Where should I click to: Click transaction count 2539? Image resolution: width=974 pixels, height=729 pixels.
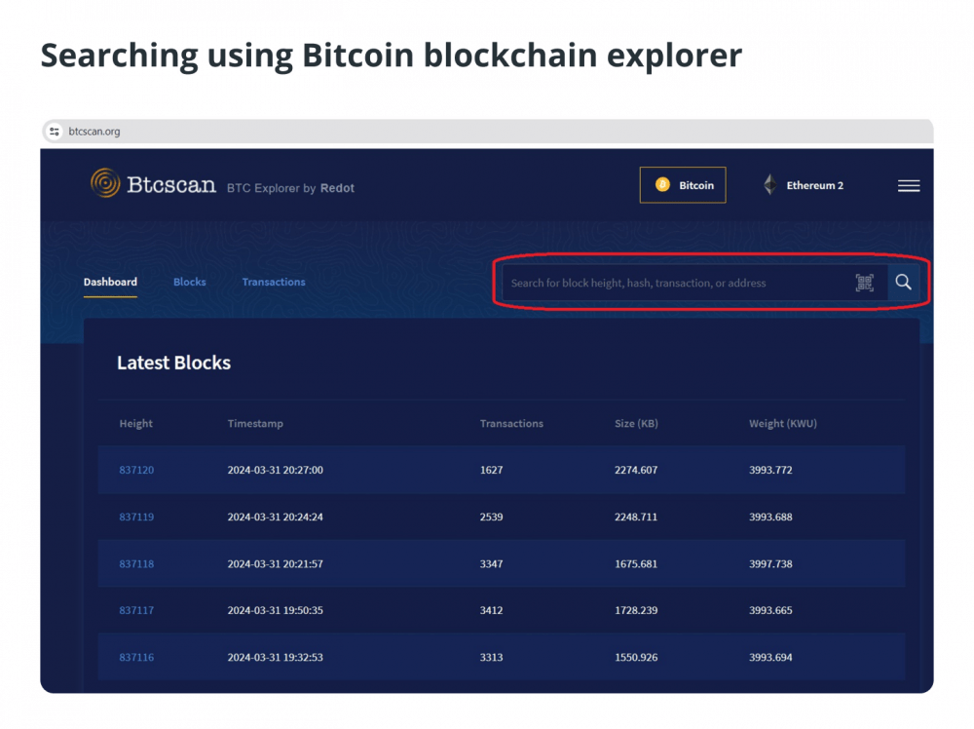pyautogui.click(x=491, y=517)
